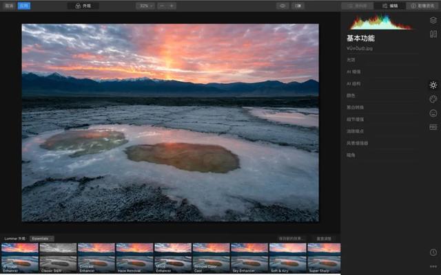Click the blue 应用 button
Viewport: 441px width, 275px height.
point(23,5)
